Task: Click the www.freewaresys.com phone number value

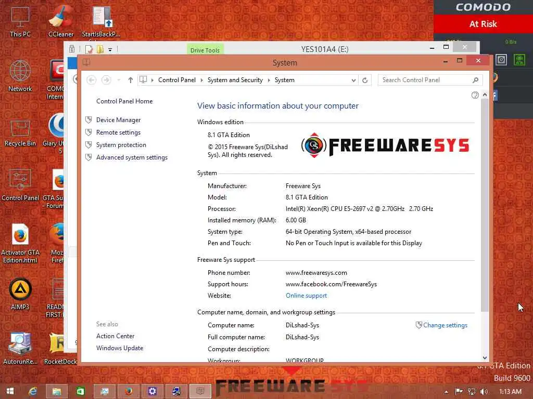Action: (x=316, y=273)
